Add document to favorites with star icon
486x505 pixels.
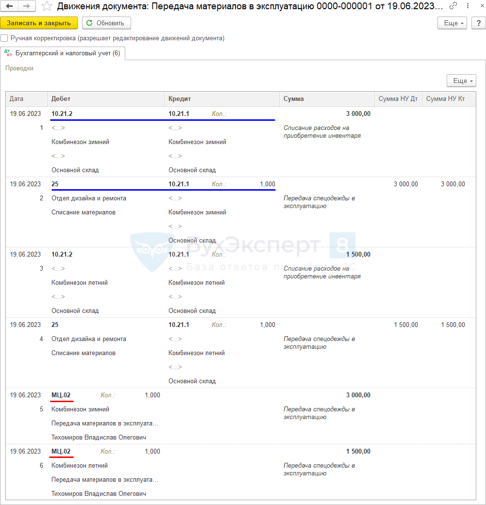[47, 6]
